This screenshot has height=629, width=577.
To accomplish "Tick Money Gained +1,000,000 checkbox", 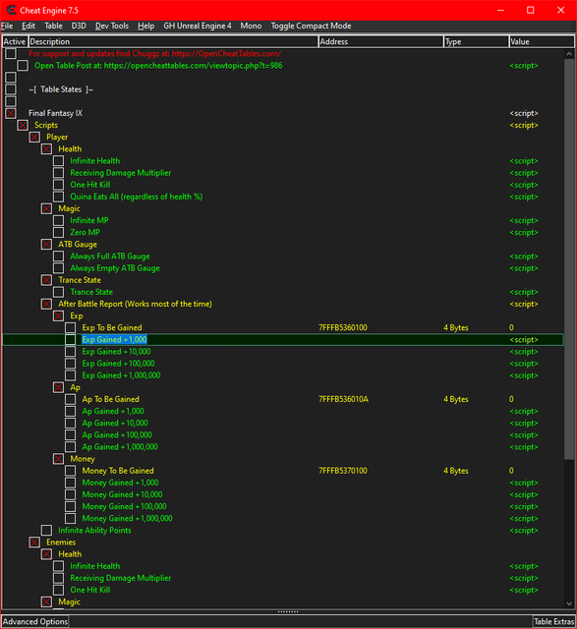I will tap(70, 518).
